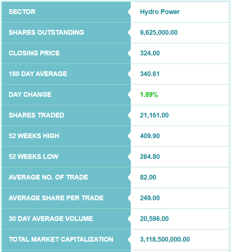Click the 52 WEEKS LOW value 264.80

150,157
